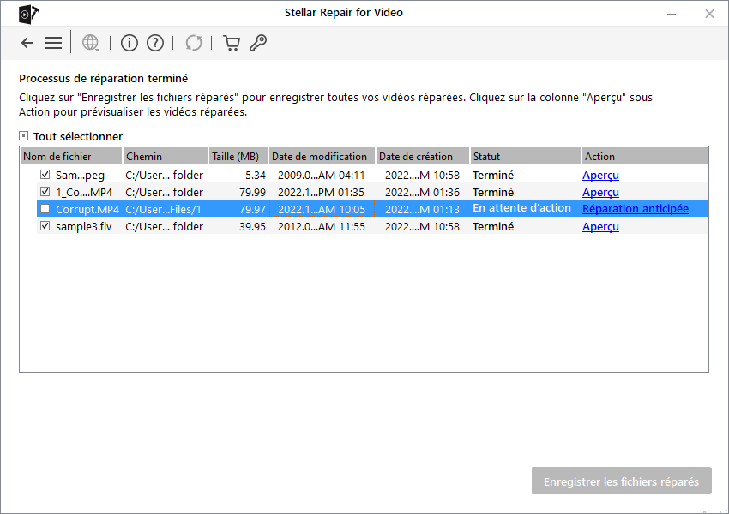The width and height of the screenshot is (729, 514).
Task: Click Réparation anticipée link for Corrupt.MP4
Action: [635, 209]
